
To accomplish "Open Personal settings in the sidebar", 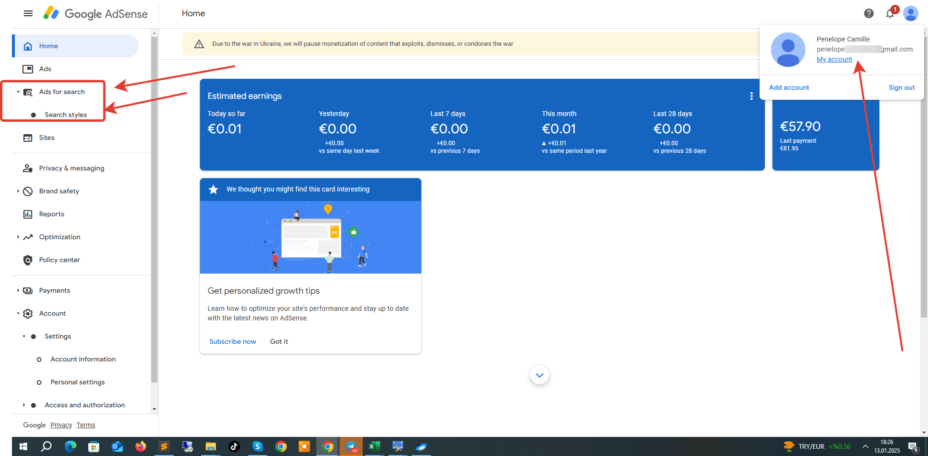I will tap(78, 382).
